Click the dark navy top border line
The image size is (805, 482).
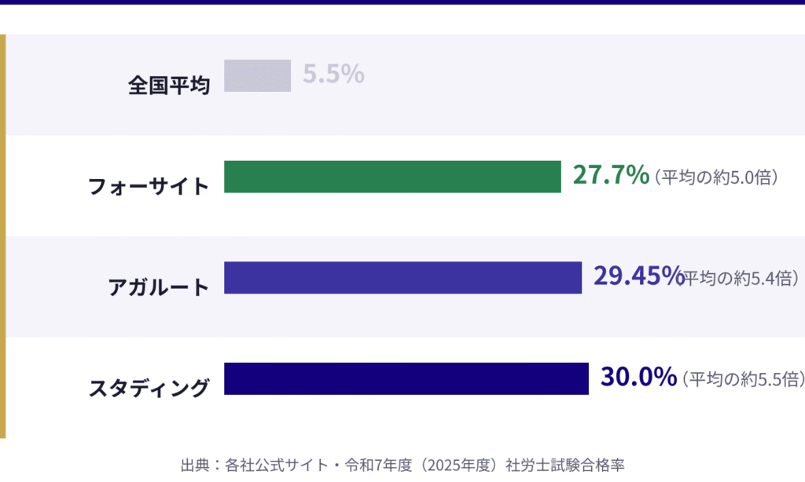tap(402, 2)
